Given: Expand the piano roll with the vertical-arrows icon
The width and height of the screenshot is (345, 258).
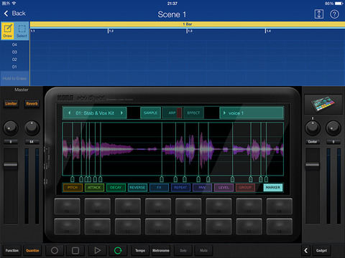Looking at the screenshot, I should tap(318, 14).
